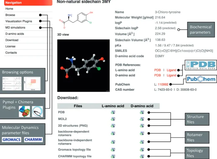
Task: Download L-amino CHARMM topology file
Action: 113,156
